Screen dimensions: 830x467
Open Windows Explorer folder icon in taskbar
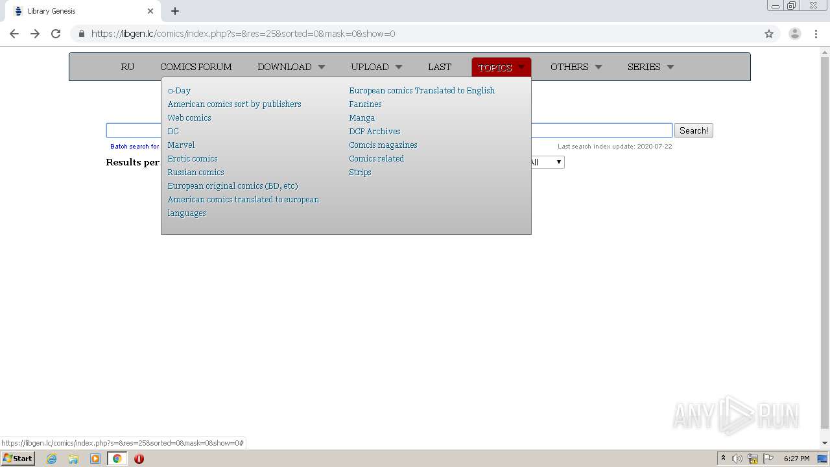73,459
